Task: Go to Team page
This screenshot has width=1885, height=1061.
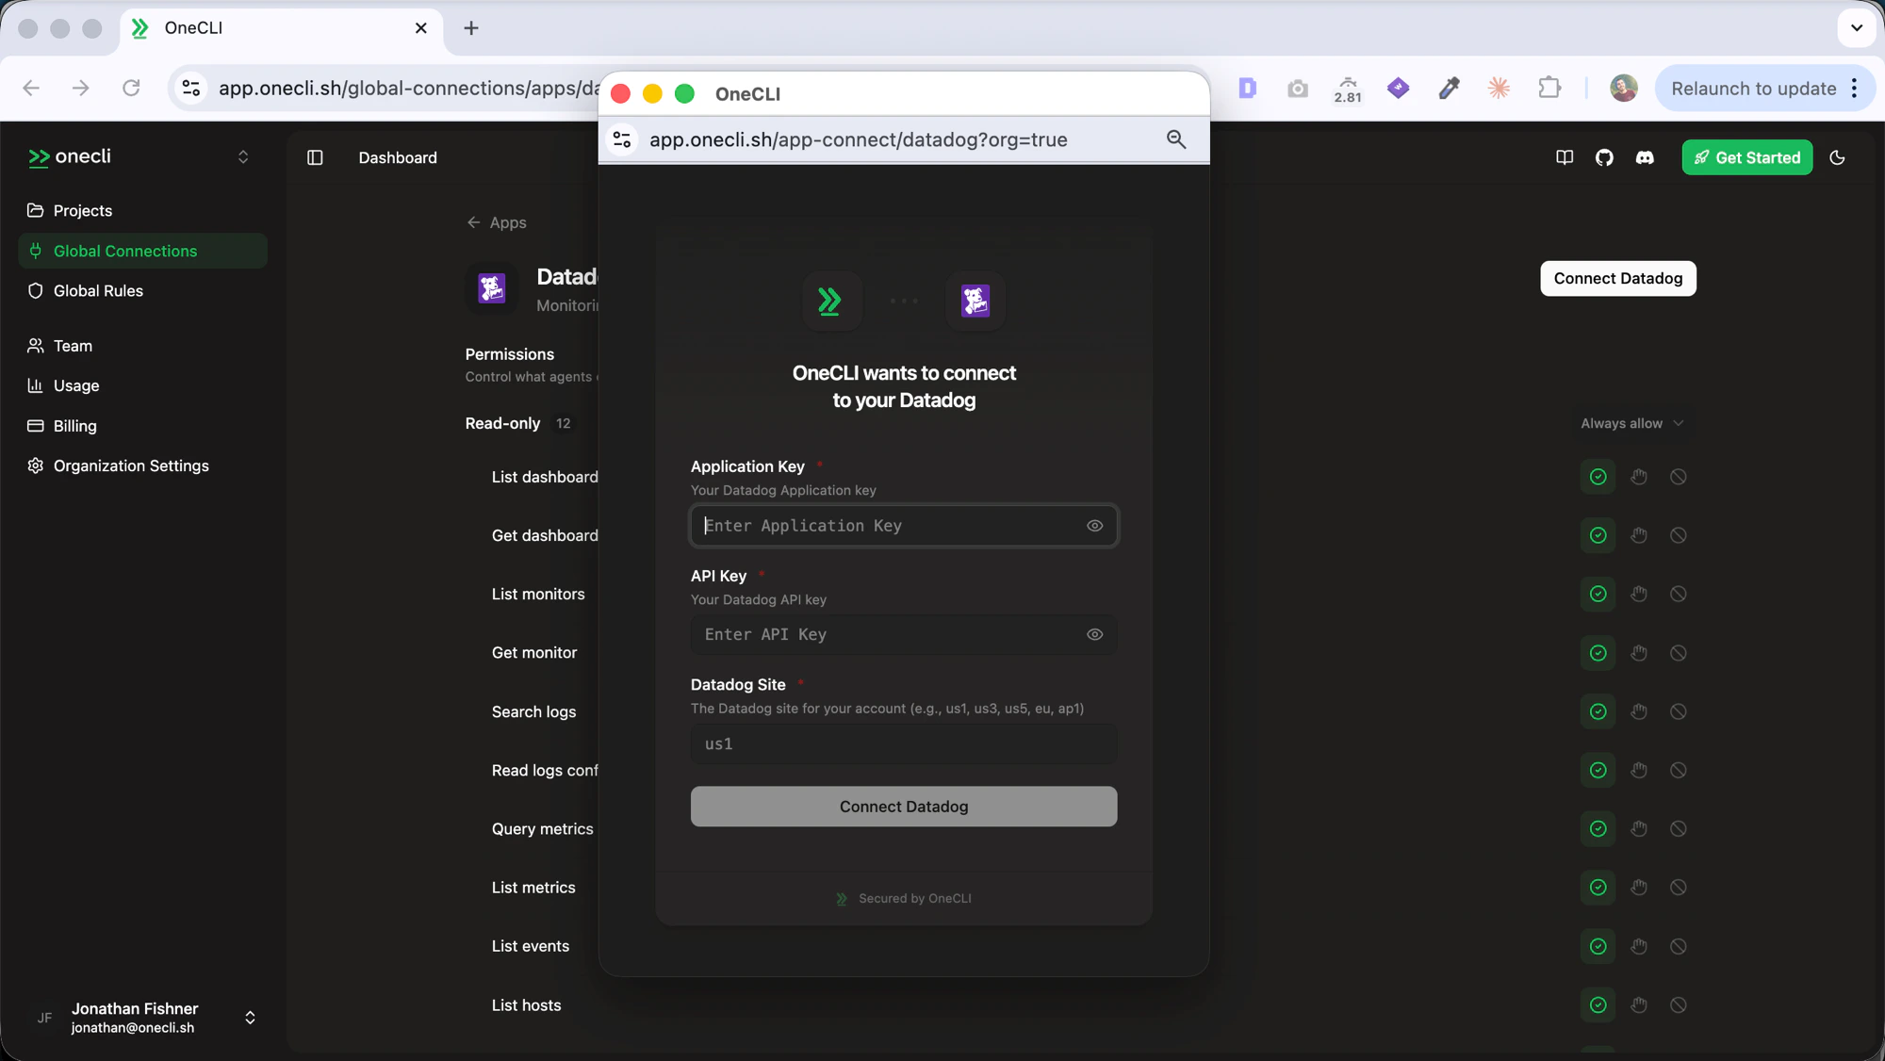Action: [141, 346]
